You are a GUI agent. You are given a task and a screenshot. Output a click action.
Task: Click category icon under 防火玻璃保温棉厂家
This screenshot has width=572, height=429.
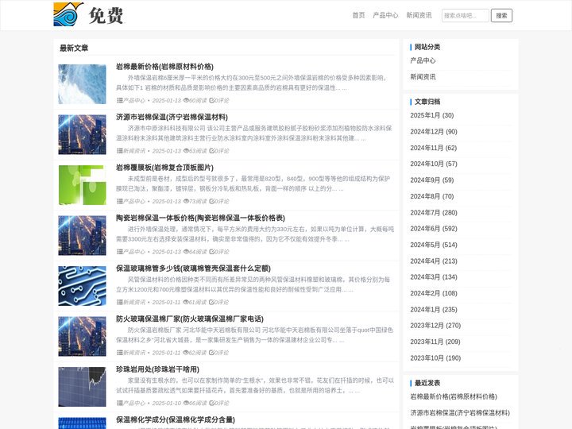coord(120,353)
